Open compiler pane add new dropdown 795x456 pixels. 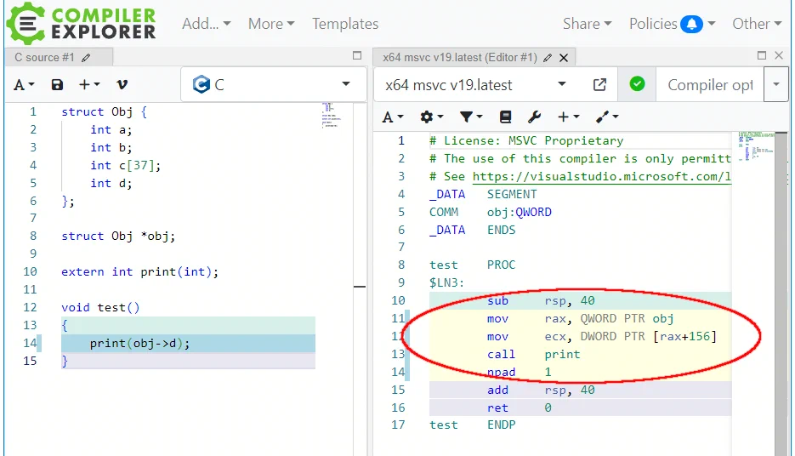pos(568,117)
